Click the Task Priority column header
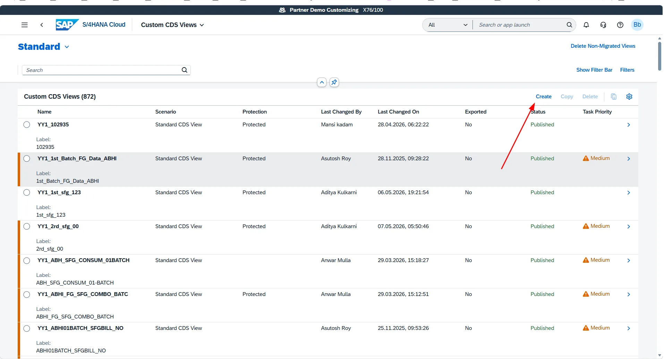Viewport: 664px width, 359px height. click(597, 112)
